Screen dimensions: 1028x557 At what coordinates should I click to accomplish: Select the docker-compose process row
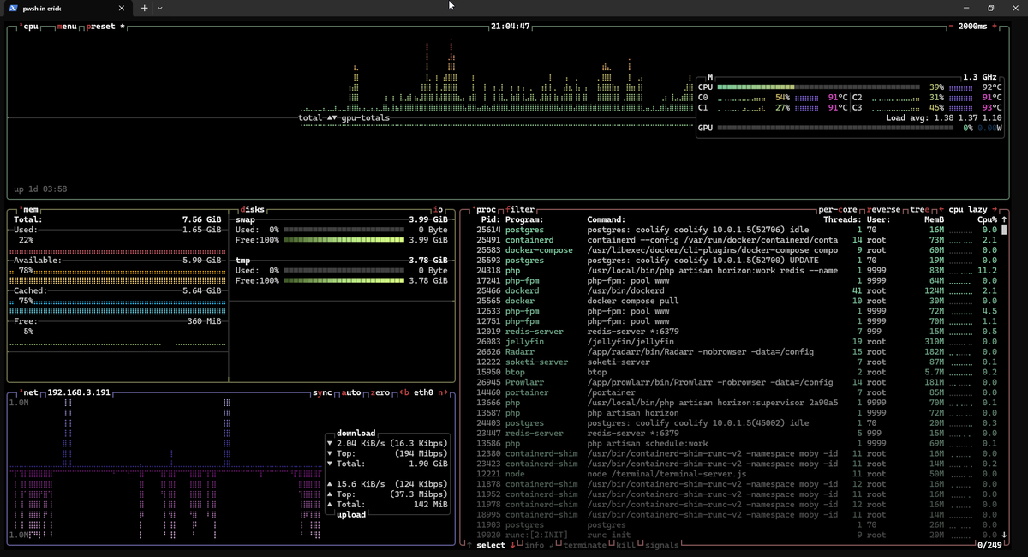coord(738,250)
